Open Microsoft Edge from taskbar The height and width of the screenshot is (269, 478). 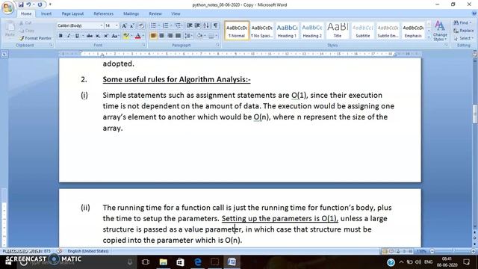pos(197,262)
